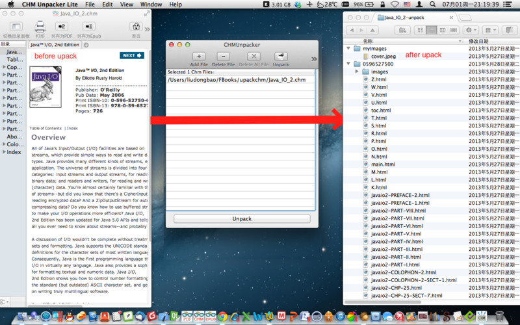Open the Window menu
This screenshot has height=325, width=520.
(151, 5)
